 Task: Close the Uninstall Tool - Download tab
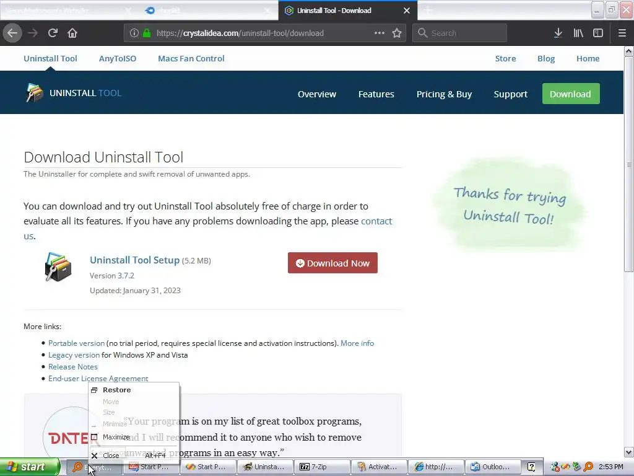pyautogui.click(x=407, y=11)
